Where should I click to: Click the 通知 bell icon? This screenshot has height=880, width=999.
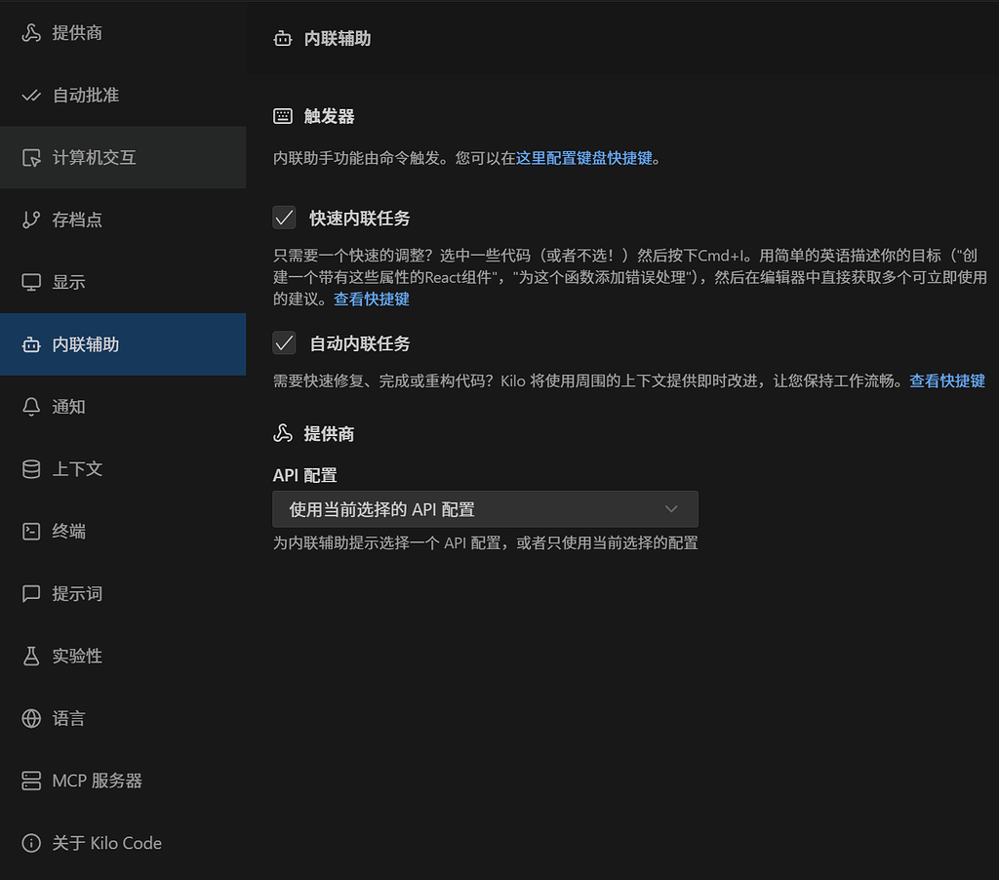point(30,407)
